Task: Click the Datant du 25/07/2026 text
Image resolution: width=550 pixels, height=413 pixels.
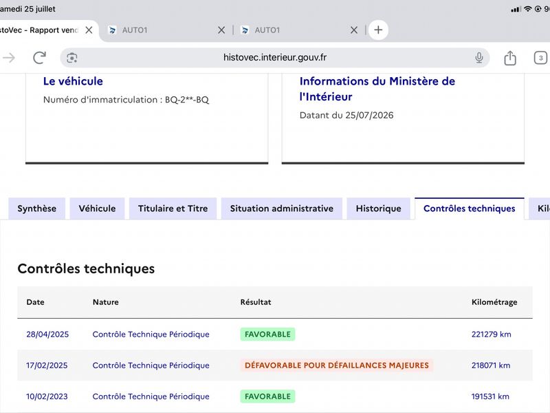Action: tap(346, 115)
